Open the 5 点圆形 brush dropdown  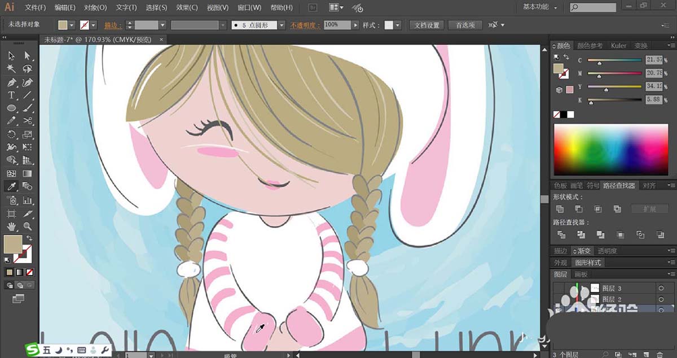(x=281, y=25)
